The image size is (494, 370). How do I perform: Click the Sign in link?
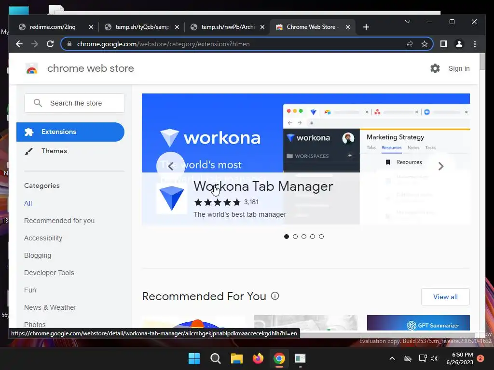[459, 68]
